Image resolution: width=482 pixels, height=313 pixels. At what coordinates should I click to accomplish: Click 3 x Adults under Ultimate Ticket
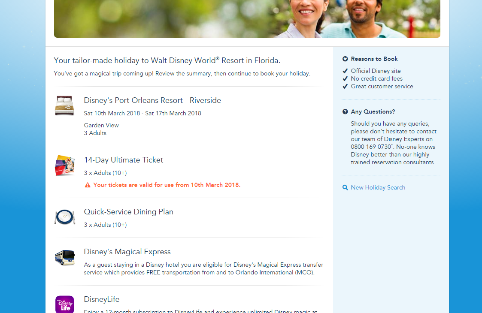tap(105, 173)
